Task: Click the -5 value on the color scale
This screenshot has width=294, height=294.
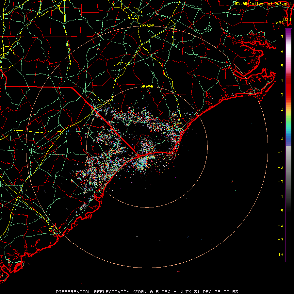Action: (x=281, y=211)
